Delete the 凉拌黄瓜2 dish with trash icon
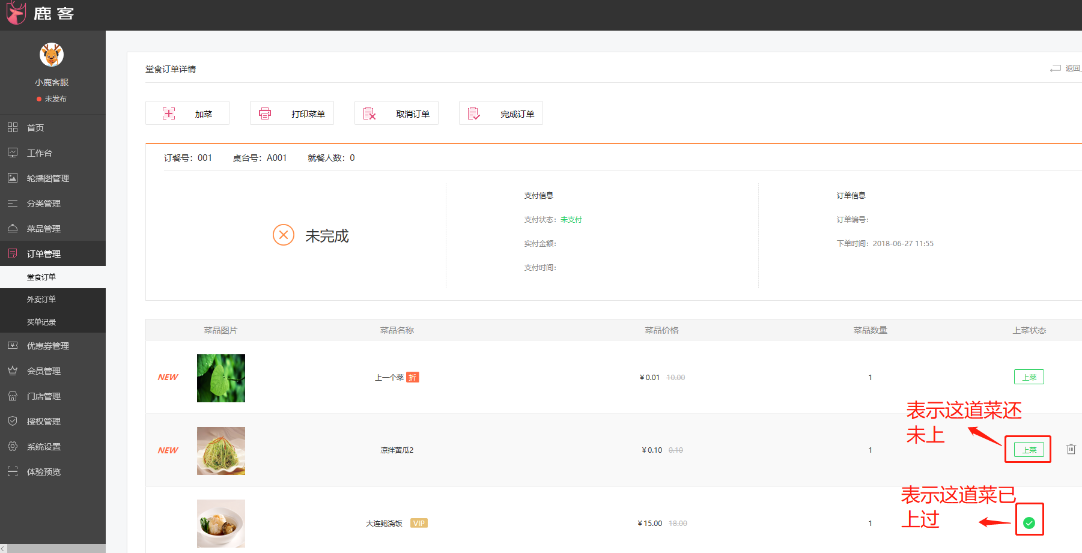 coord(1071,449)
